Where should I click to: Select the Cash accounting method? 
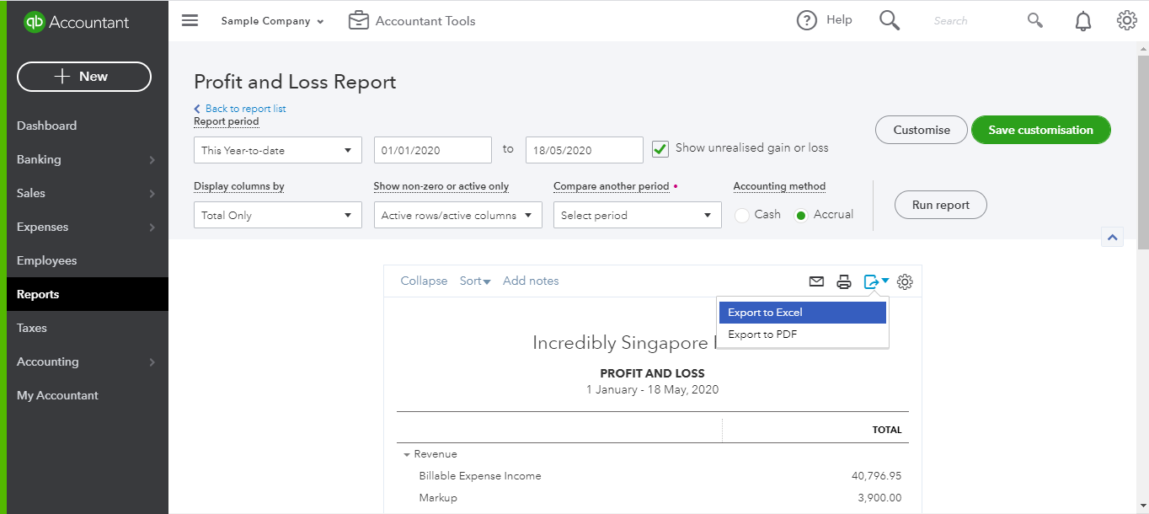pyautogui.click(x=743, y=216)
